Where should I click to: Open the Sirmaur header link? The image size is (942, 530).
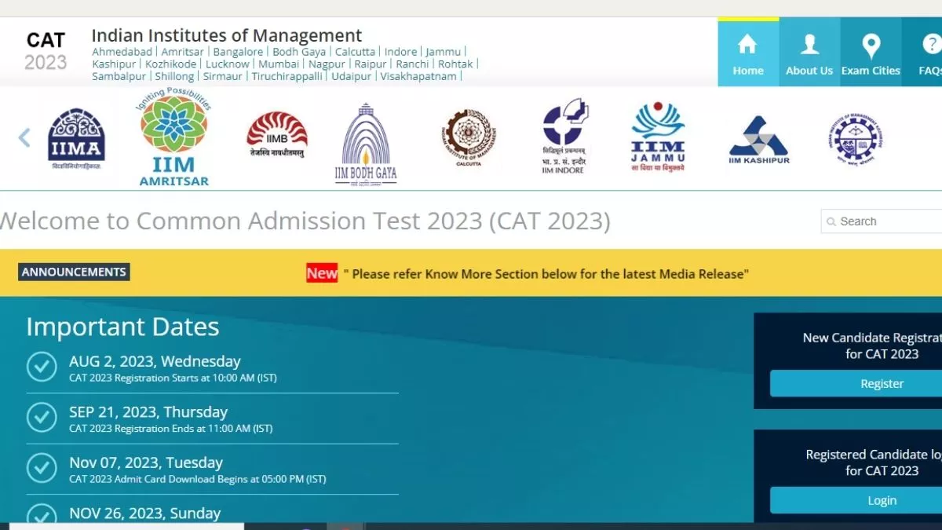pyautogui.click(x=223, y=76)
